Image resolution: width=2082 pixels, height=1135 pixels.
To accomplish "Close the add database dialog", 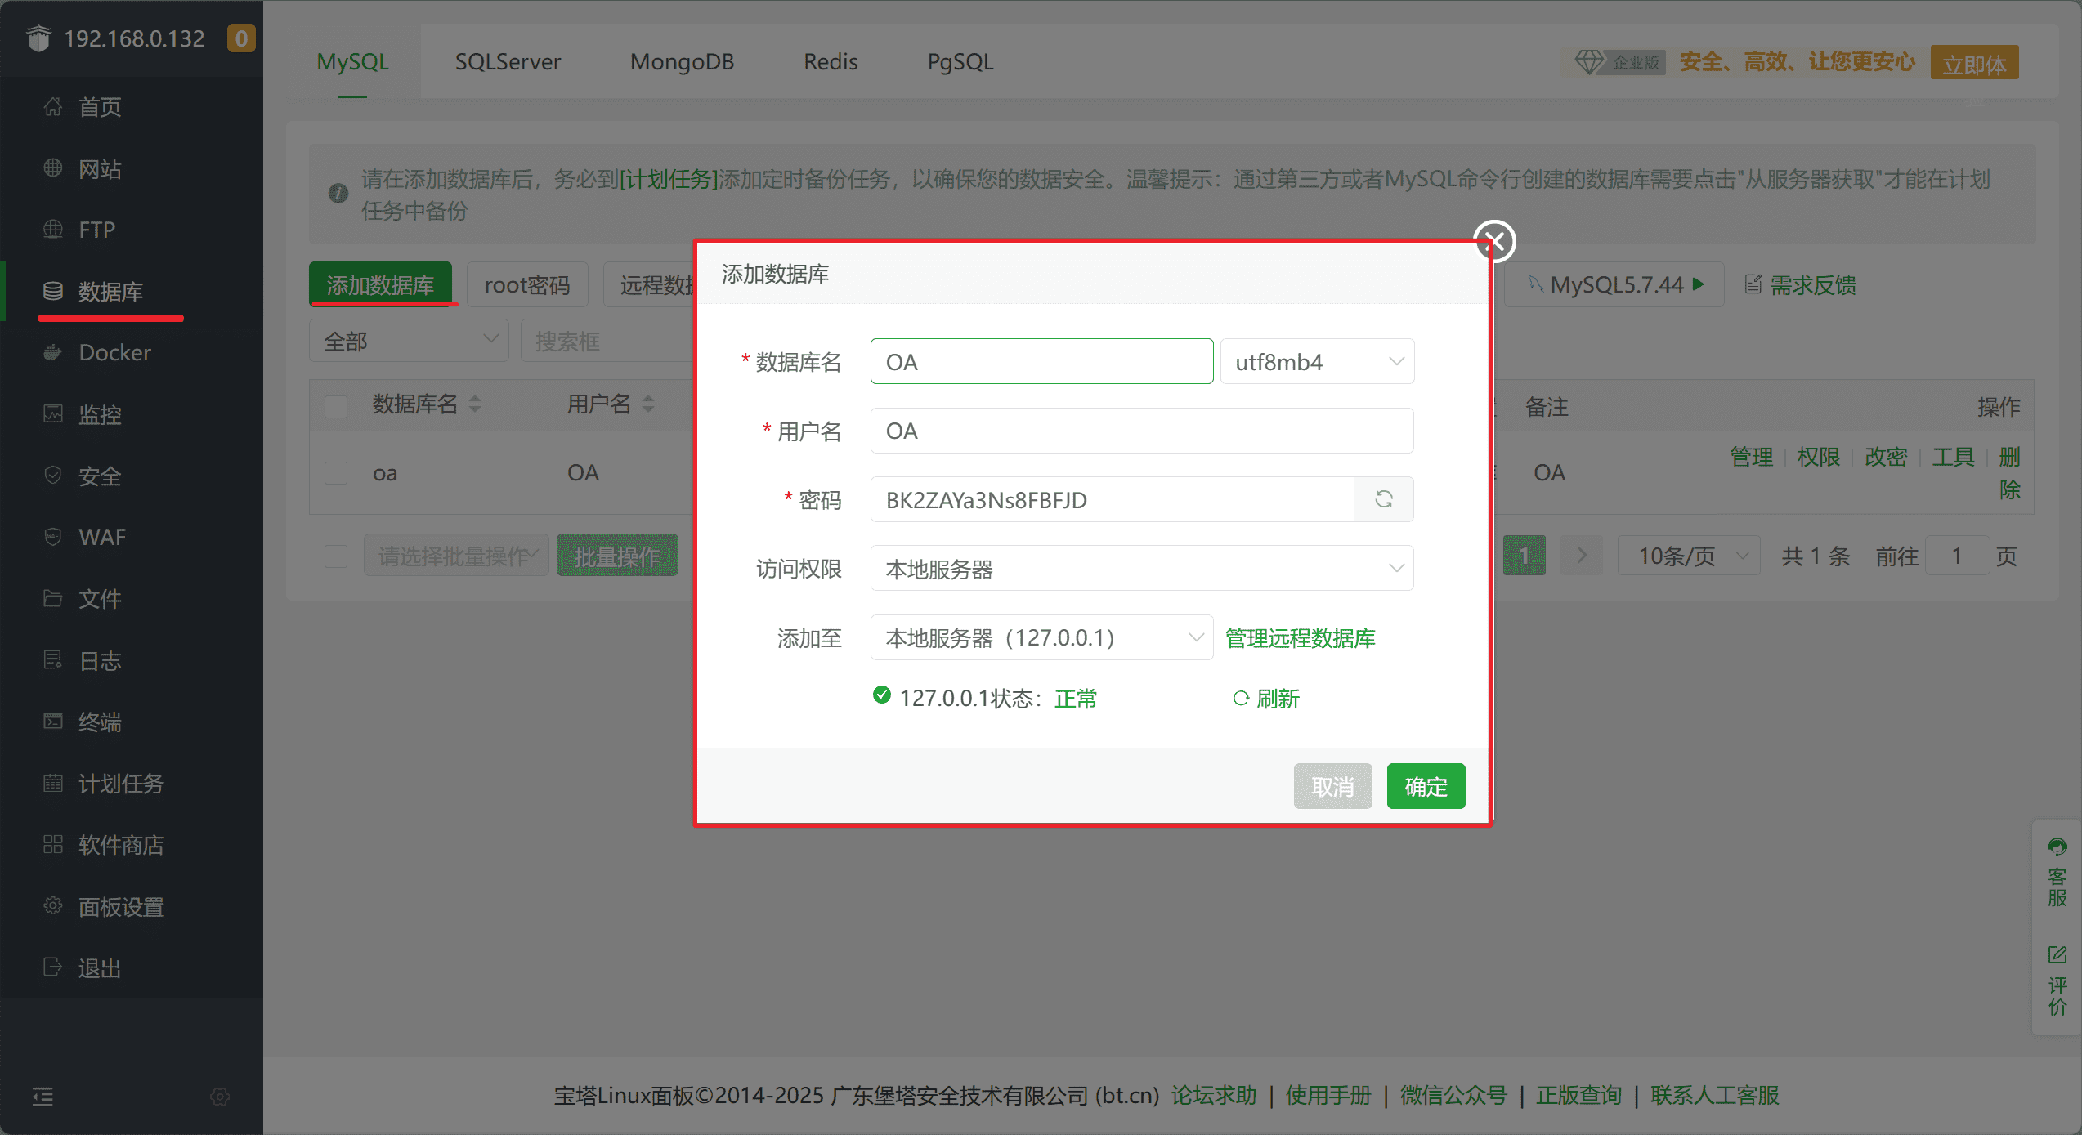I will [x=1494, y=241].
